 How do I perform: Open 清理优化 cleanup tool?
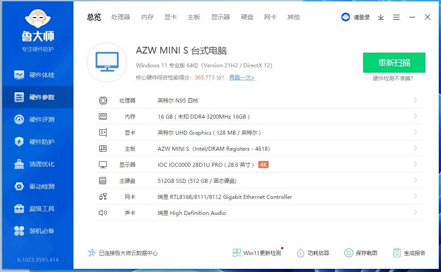coord(37,164)
